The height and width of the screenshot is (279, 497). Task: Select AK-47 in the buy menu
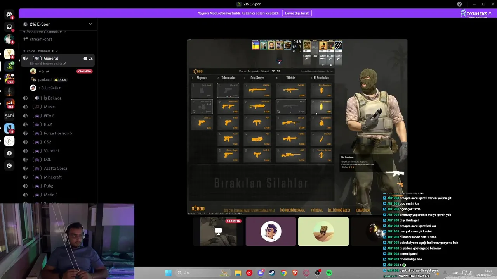click(x=291, y=107)
